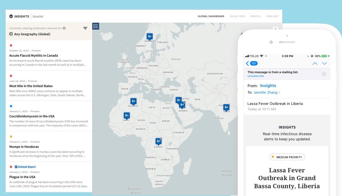The height and width of the screenshot is (196, 342).
Task: Open Accute Flaccid Myelitis in Canada entry
Action: [x=49, y=55]
